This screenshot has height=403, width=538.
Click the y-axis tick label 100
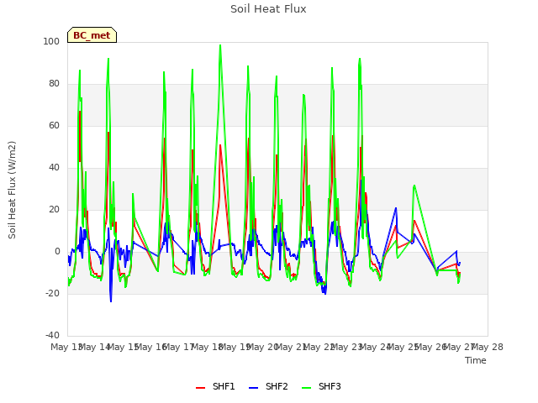[x=51, y=42]
